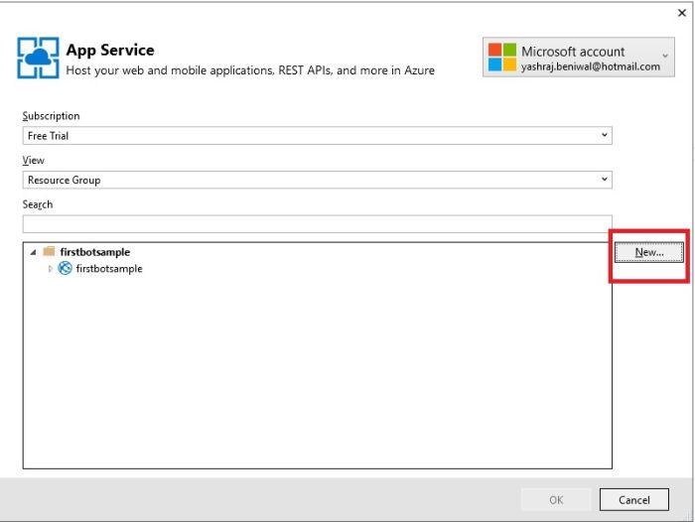Click the Subscription label

click(52, 116)
